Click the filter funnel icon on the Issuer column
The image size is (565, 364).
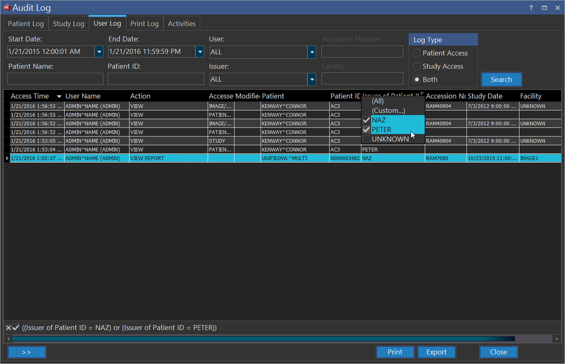(x=422, y=93)
